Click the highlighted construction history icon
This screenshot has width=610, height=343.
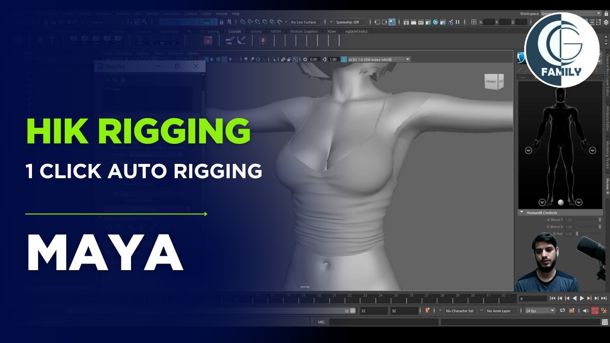tap(392, 22)
